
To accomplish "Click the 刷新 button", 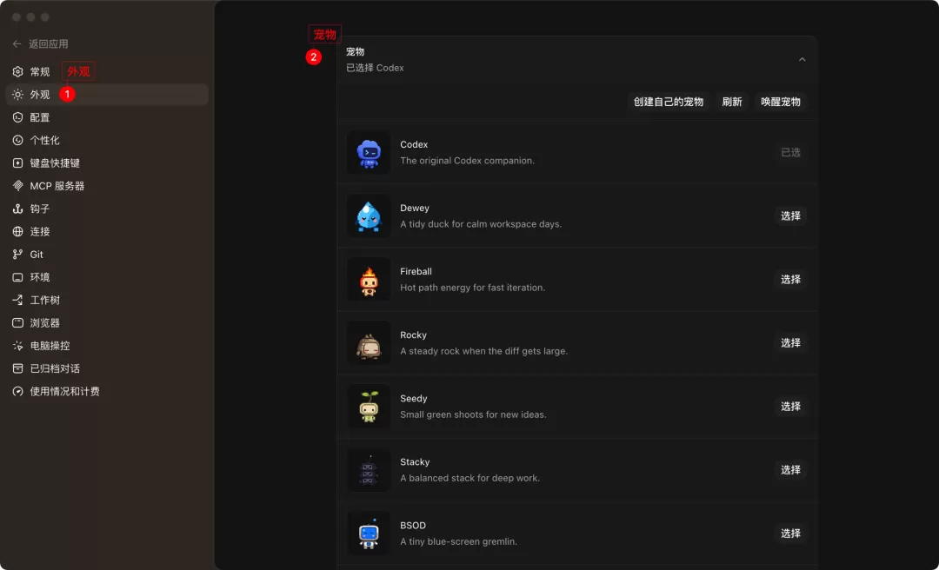I will click(732, 102).
